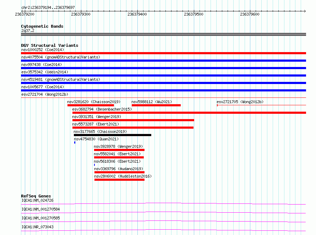The width and height of the screenshot is (316, 235).
Task: Click the blue bar under nsv1005677
Action: 163,90
